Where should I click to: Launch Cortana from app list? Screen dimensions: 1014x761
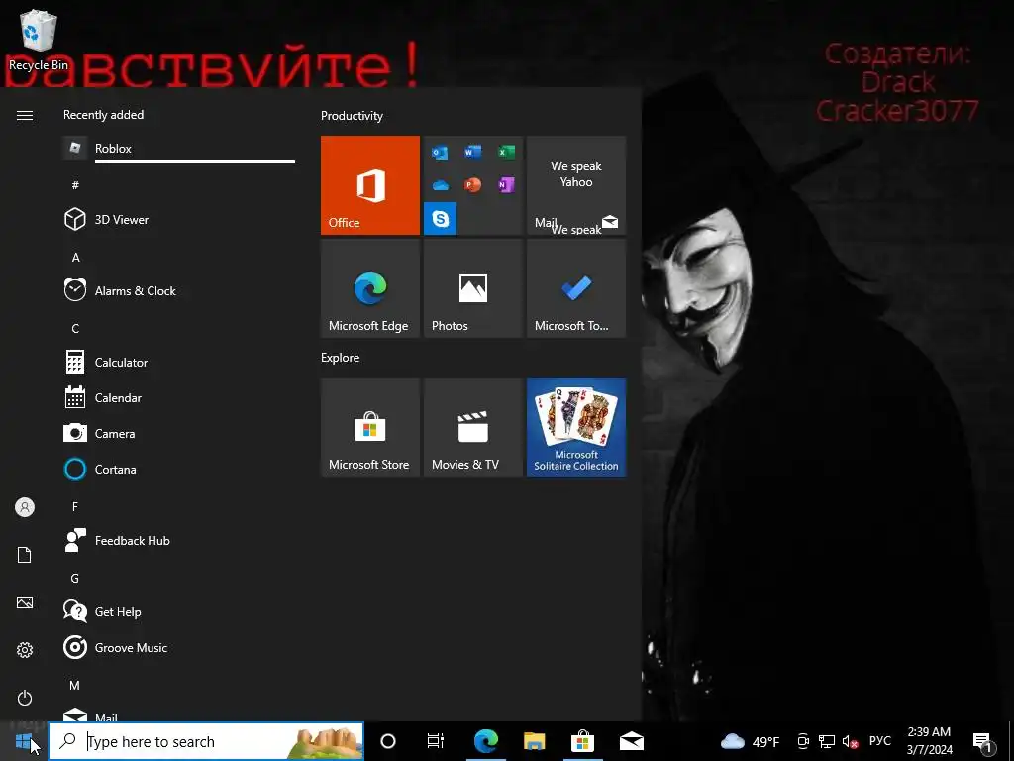179,469
